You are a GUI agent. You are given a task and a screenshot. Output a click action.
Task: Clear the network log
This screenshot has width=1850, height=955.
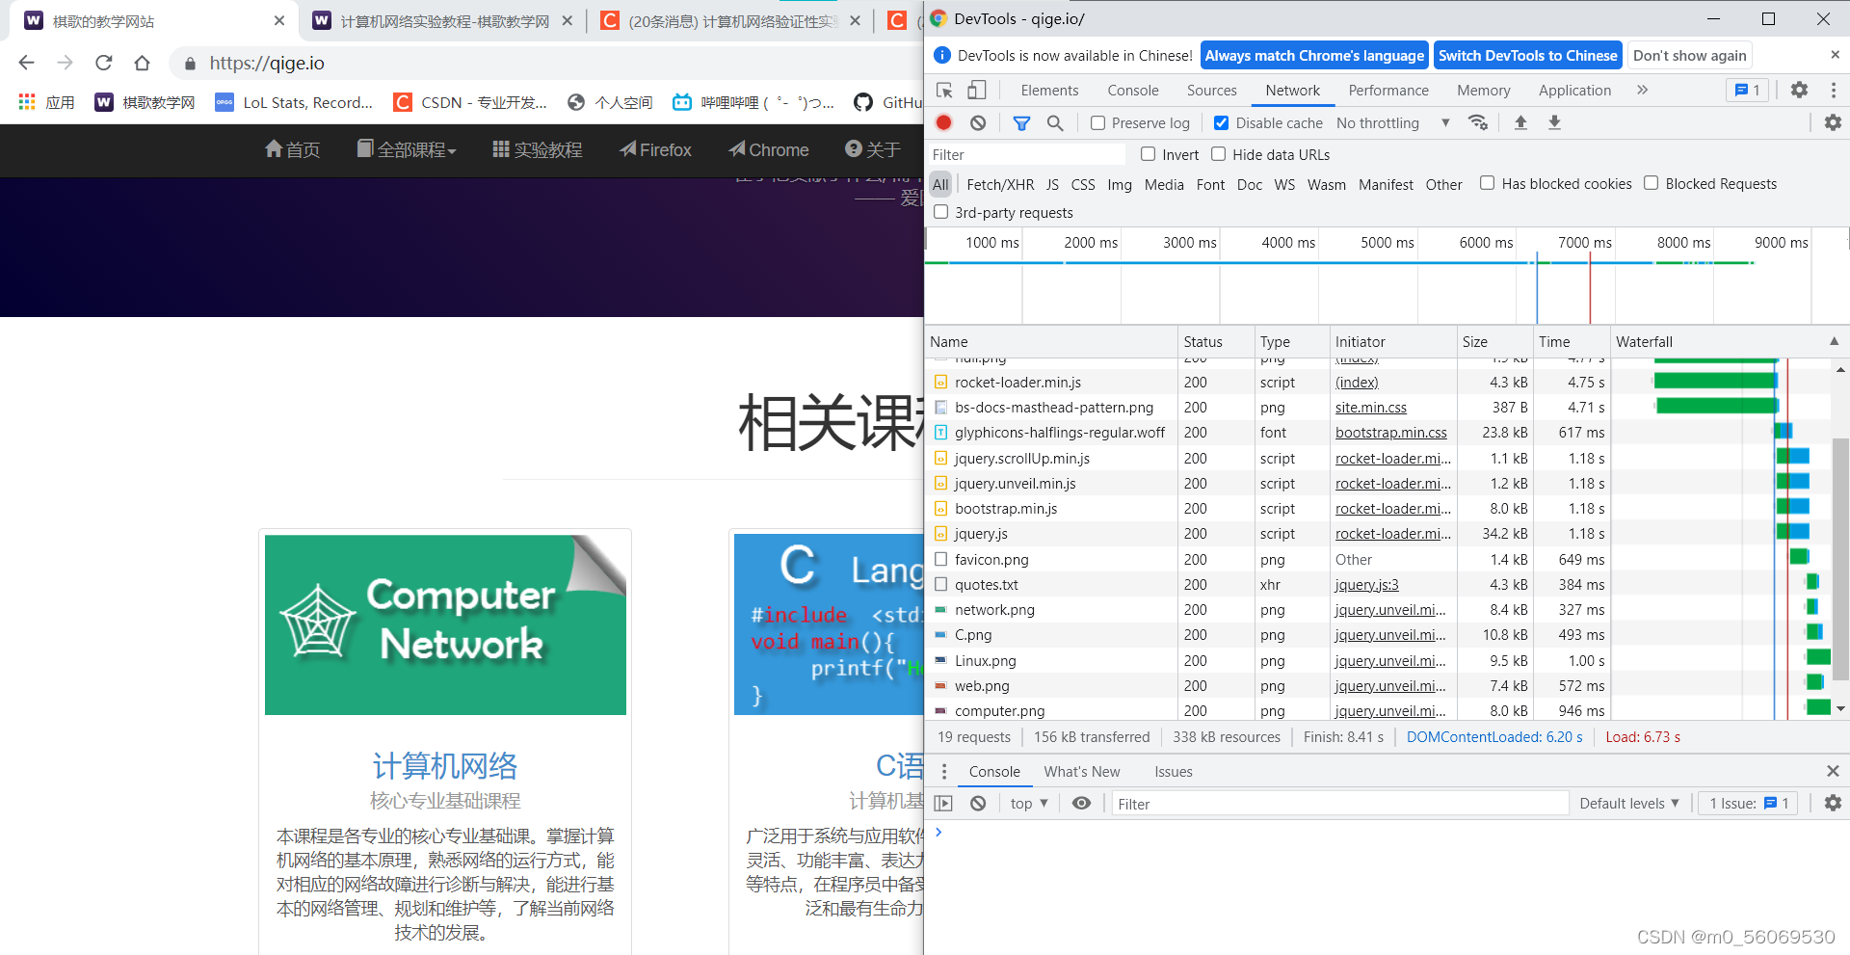click(x=978, y=122)
